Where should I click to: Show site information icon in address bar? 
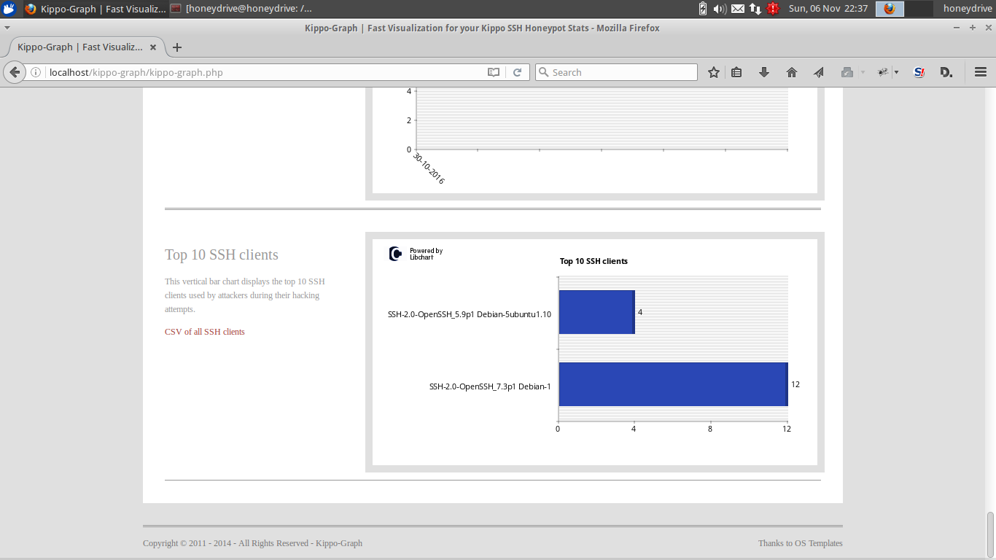(35, 72)
